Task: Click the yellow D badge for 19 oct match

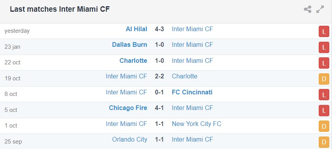Action: (324, 79)
